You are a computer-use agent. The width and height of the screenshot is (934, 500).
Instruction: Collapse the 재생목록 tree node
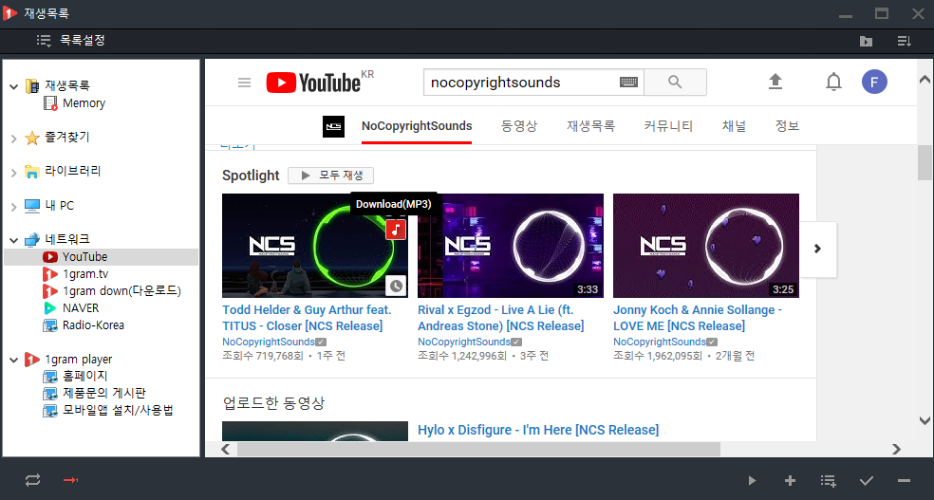pos(13,87)
